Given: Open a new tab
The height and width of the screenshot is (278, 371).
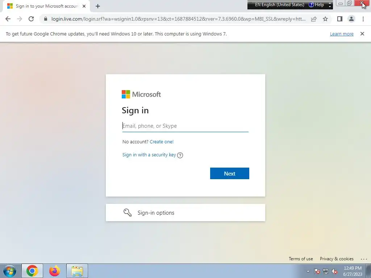Looking at the screenshot, I should [x=98, y=6].
